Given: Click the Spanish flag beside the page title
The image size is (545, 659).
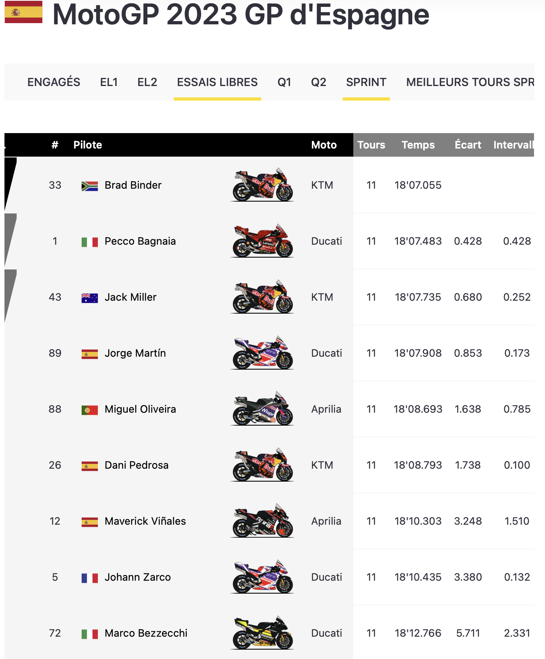Looking at the screenshot, I should (24, 12).
